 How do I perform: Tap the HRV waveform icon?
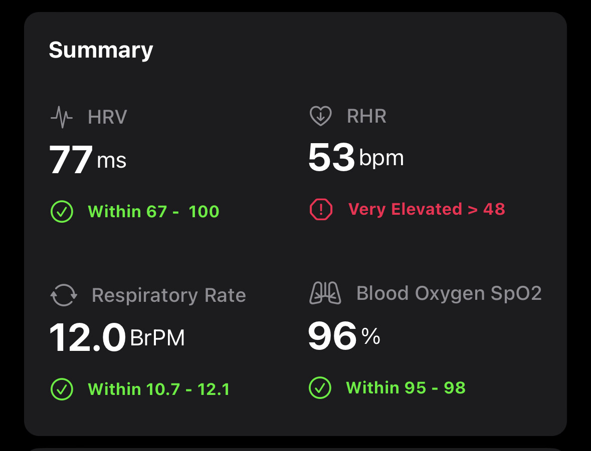[62, 118]
